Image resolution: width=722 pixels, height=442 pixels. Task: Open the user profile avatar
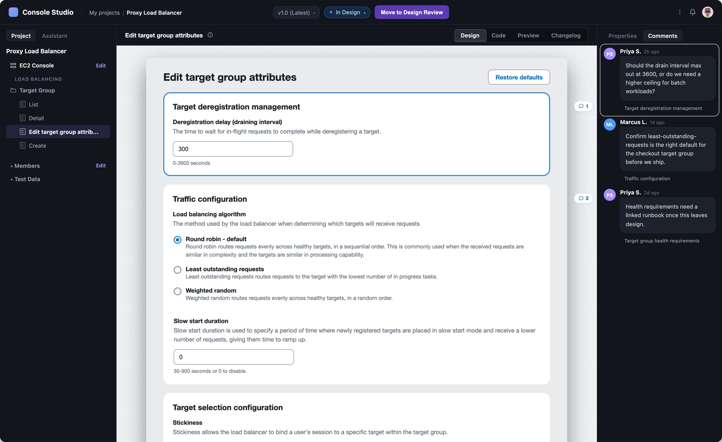click(x=708, y=12)
